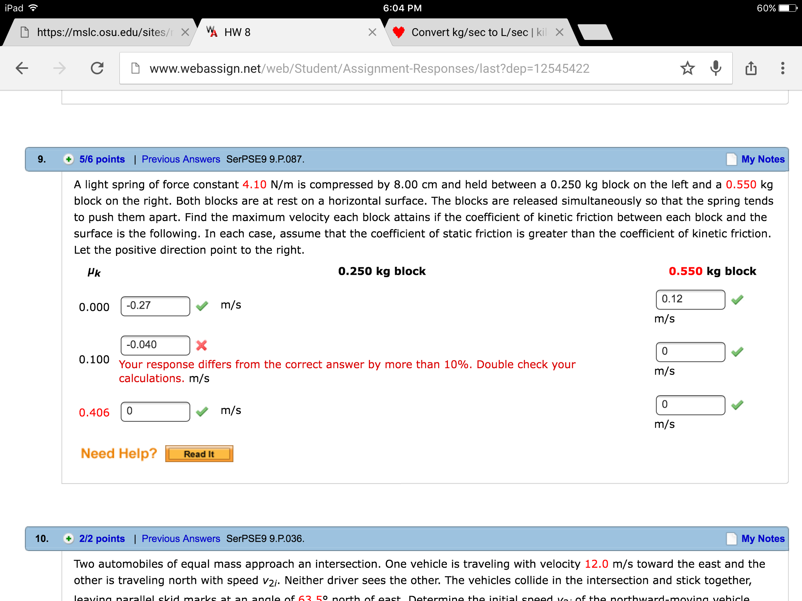Image resolution: width=802 pixels, height=601 pixels.
Task: Open My Notes for question 9
Action: [763, 159]
